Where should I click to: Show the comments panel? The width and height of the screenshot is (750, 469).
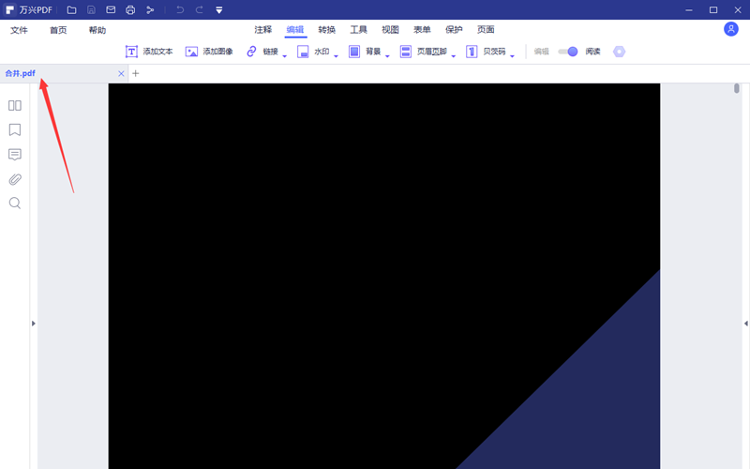coord(15,154)
